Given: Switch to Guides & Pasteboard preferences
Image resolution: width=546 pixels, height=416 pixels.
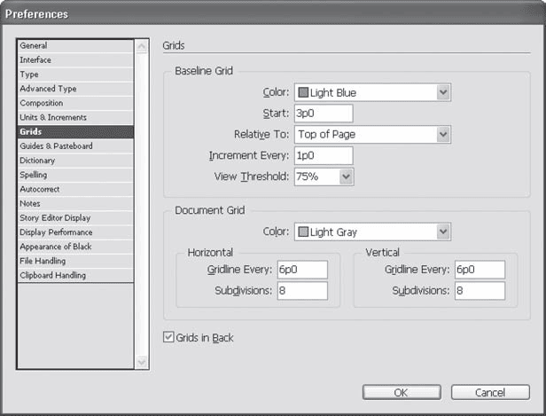Looking at the screenshot, I should coord(75,146).
